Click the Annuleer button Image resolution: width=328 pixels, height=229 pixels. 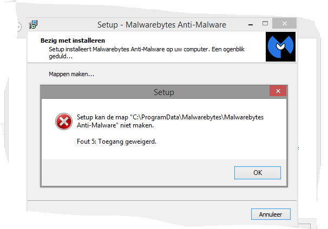271,214
